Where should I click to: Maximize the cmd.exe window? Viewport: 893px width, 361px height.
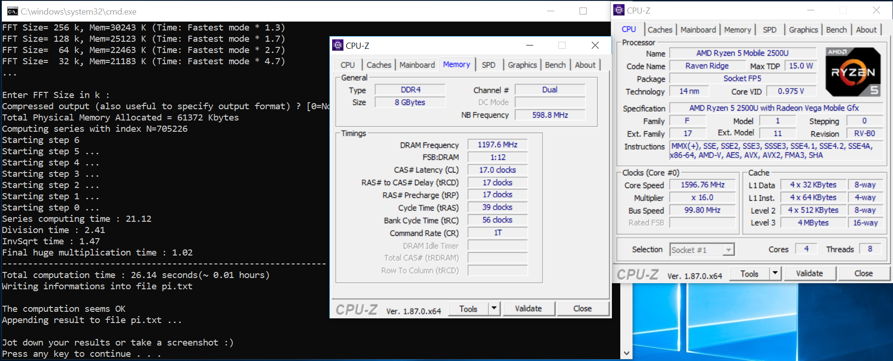click(583, 11)
